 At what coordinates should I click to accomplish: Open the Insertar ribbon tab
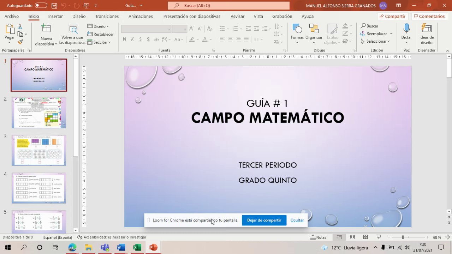pos(55,16)
